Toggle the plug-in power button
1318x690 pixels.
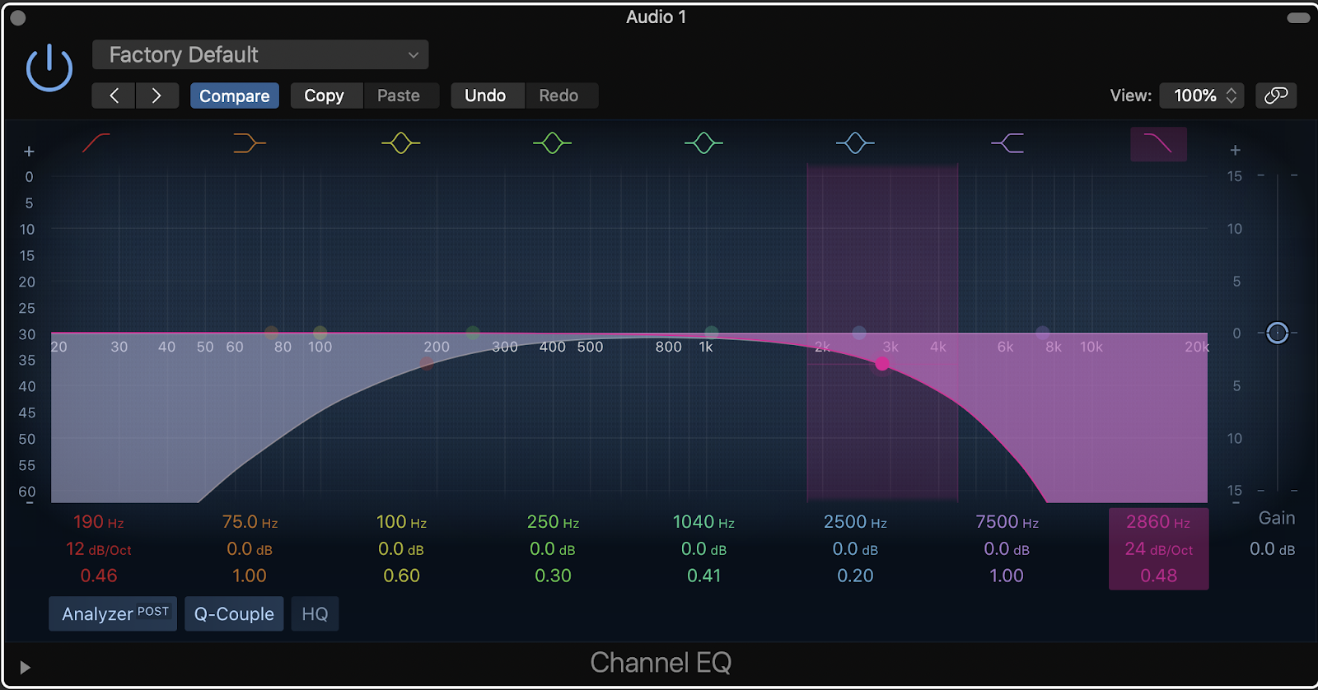[49, 68]
